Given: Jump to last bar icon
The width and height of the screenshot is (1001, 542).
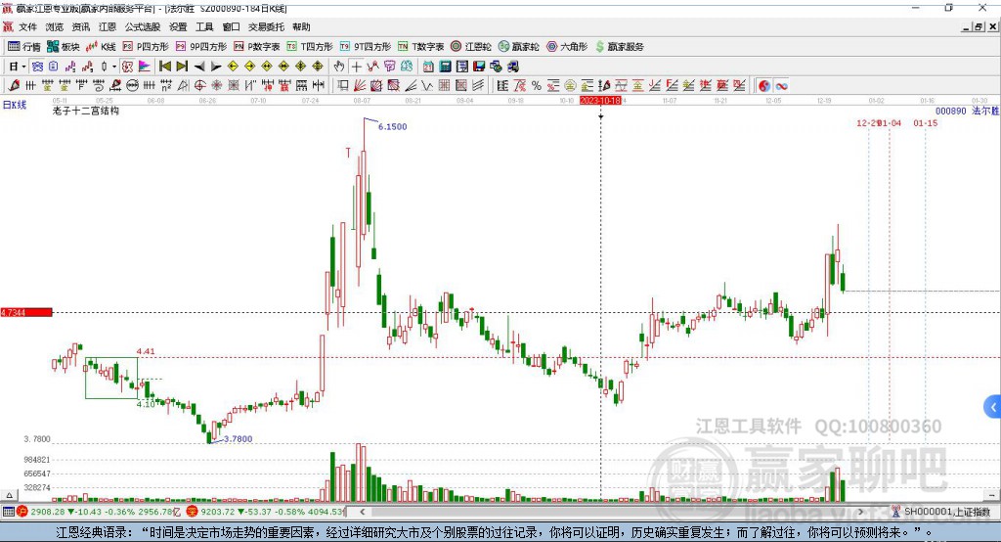Looking at the screenshot, I should (182, 67).
